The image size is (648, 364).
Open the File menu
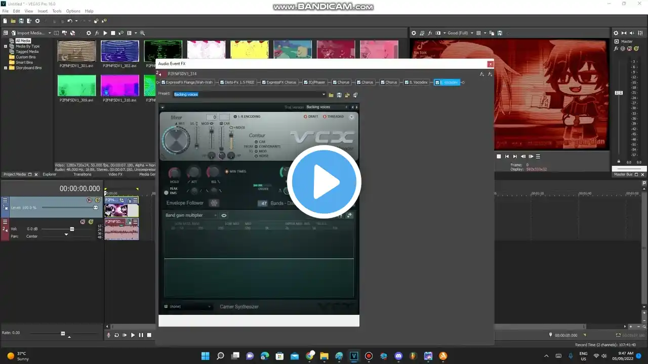coord(6,11)
